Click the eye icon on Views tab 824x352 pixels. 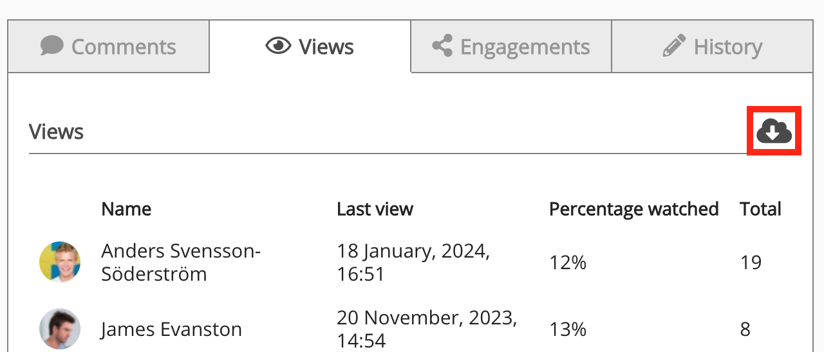pos(278,46)
